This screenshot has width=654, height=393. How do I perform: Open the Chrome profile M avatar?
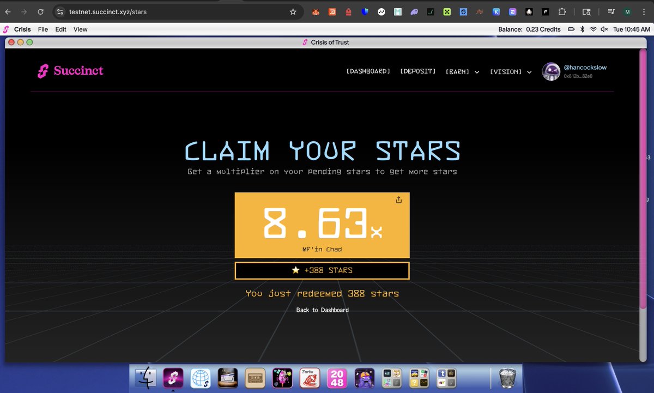(x=627, y=11)
